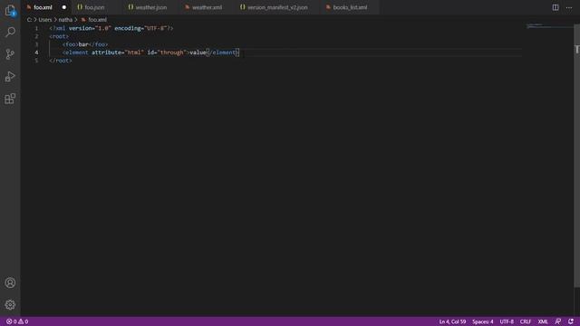The width and height of the screenshot is (580, 326).
Task: Open the Explorer view in activity bar
Action: [x=10, y=10]
